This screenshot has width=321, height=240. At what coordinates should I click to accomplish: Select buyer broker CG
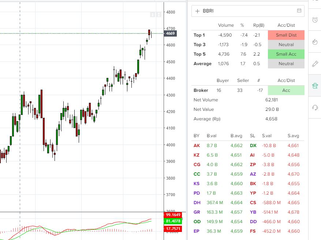(197, 165)
